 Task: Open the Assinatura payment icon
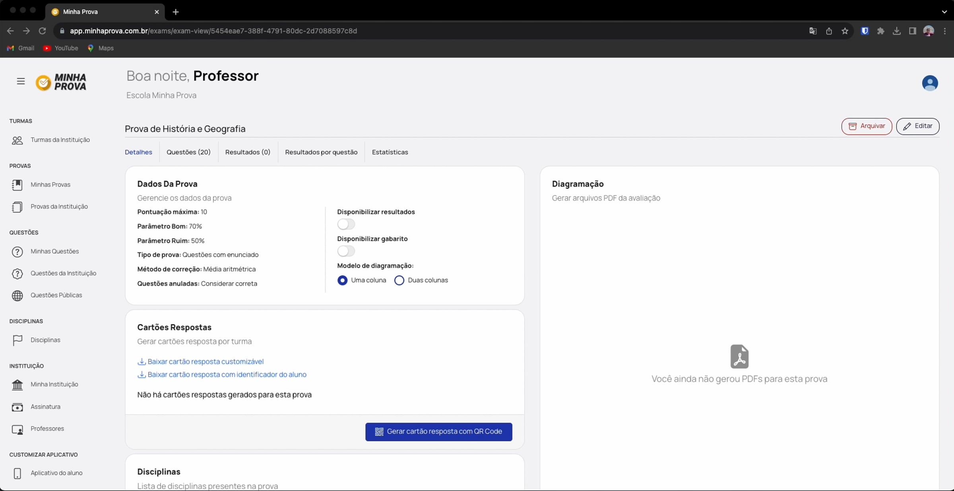coord(17,407)
